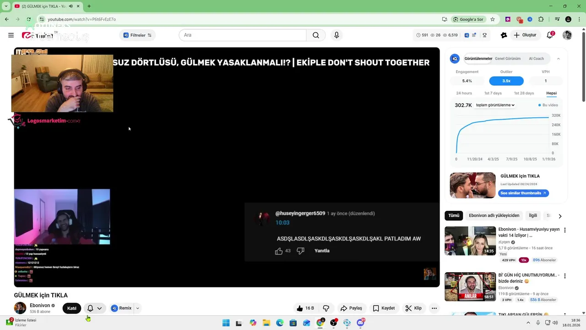Open YouTube notifications bell
Screen dimensions: 586x330
point(550,35)
